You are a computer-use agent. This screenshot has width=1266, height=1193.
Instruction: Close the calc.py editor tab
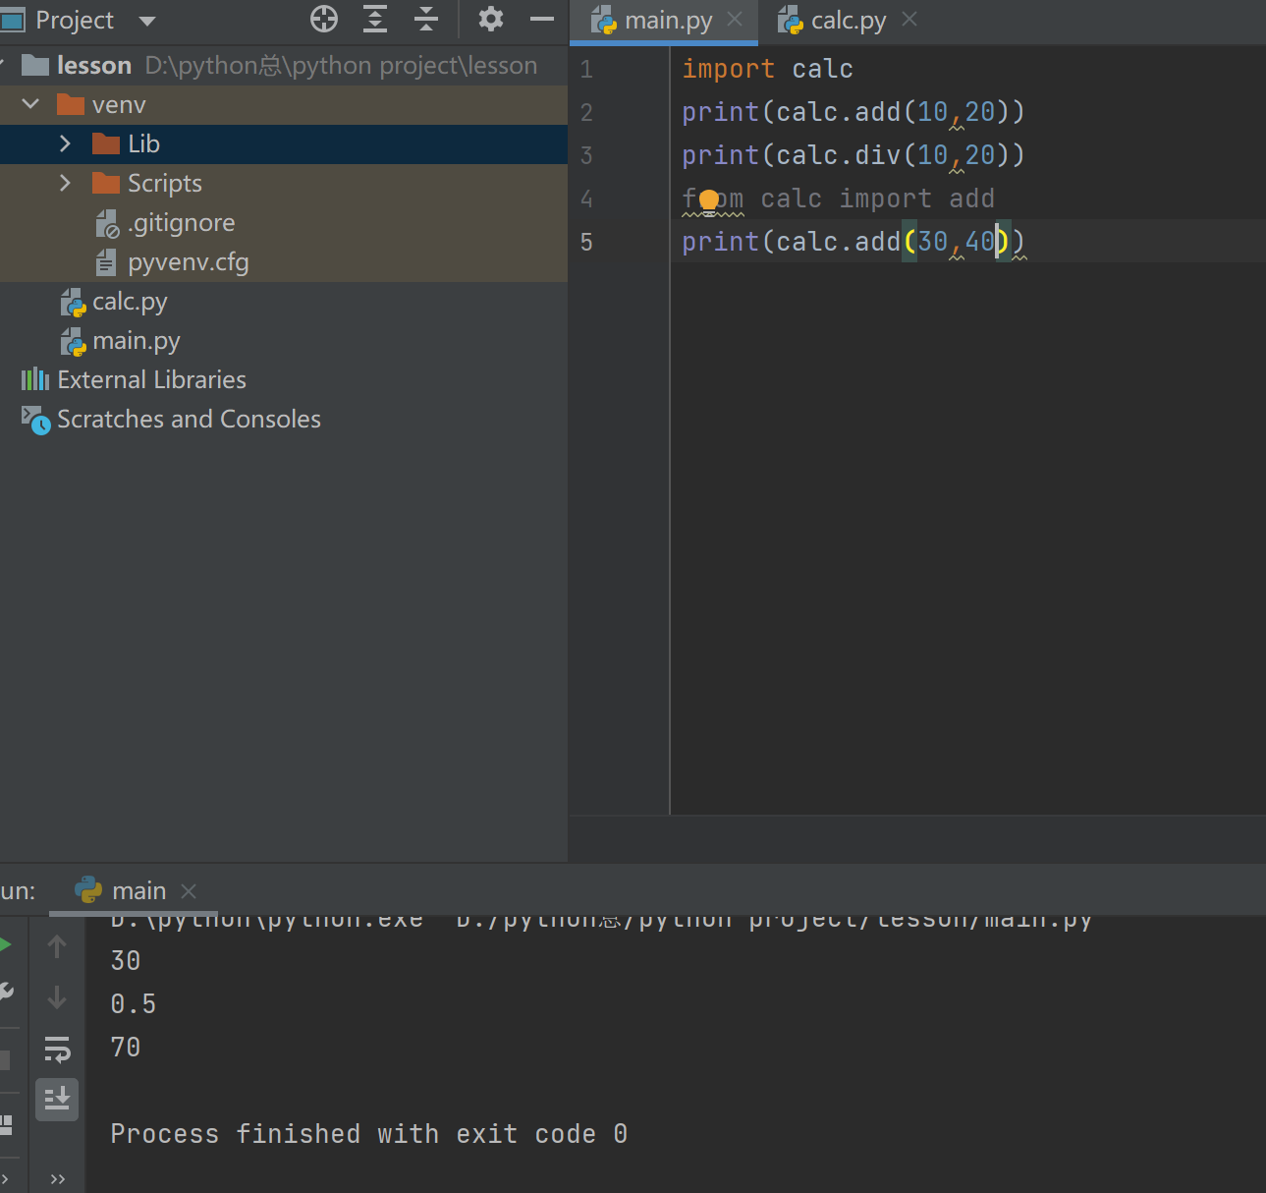(909, 19)
